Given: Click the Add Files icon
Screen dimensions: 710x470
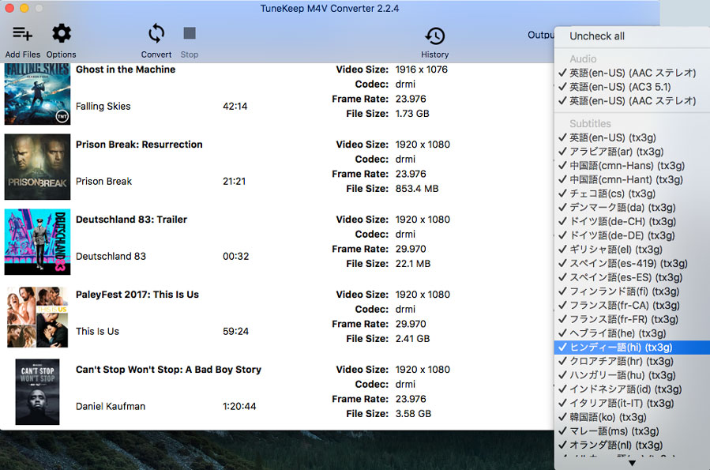Looking at the screenshot, I should click(22, 33).
